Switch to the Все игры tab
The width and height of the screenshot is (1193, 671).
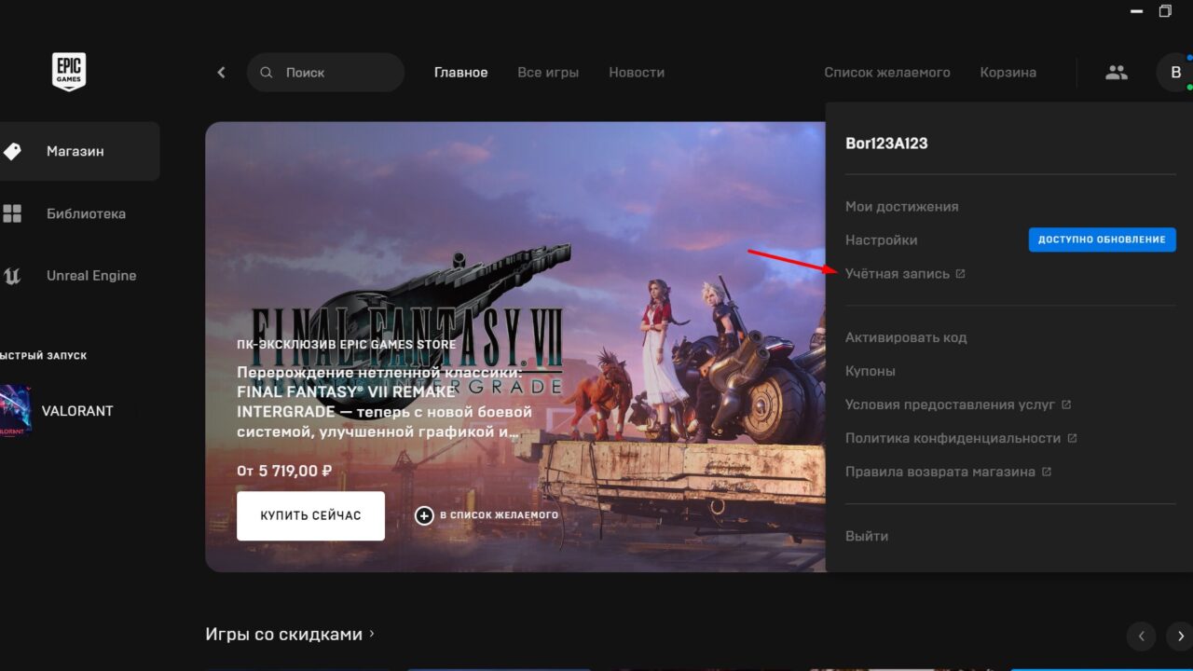coord(548,72)
